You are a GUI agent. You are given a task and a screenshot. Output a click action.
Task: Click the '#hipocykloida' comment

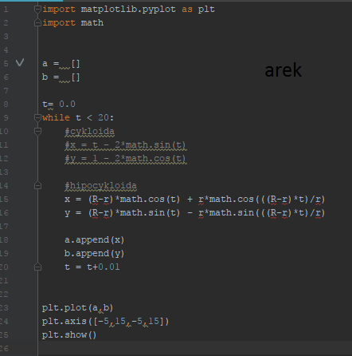coord(101,186)
